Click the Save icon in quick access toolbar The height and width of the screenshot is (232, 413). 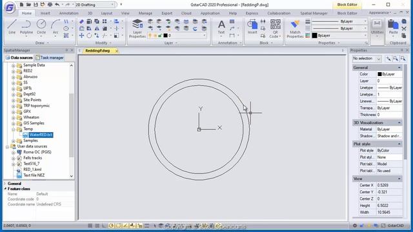point(35,5)
